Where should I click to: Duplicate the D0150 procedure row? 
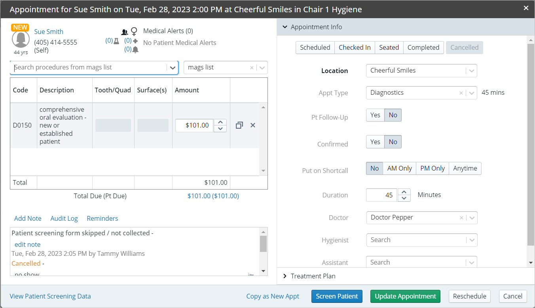coord(239,125)
